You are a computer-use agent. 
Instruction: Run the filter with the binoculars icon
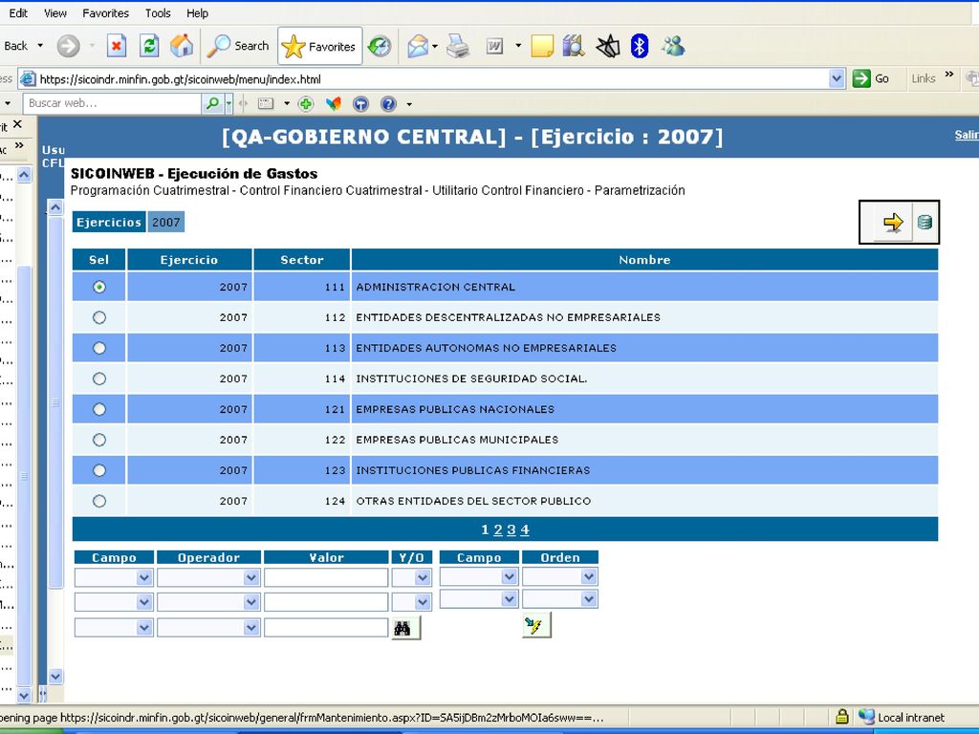pos(405,628)
